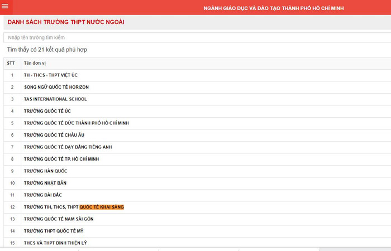The image size is (391, 251).
Task: Click TRƯỜNG NHẬT BẢN entry
Action: 46,183
